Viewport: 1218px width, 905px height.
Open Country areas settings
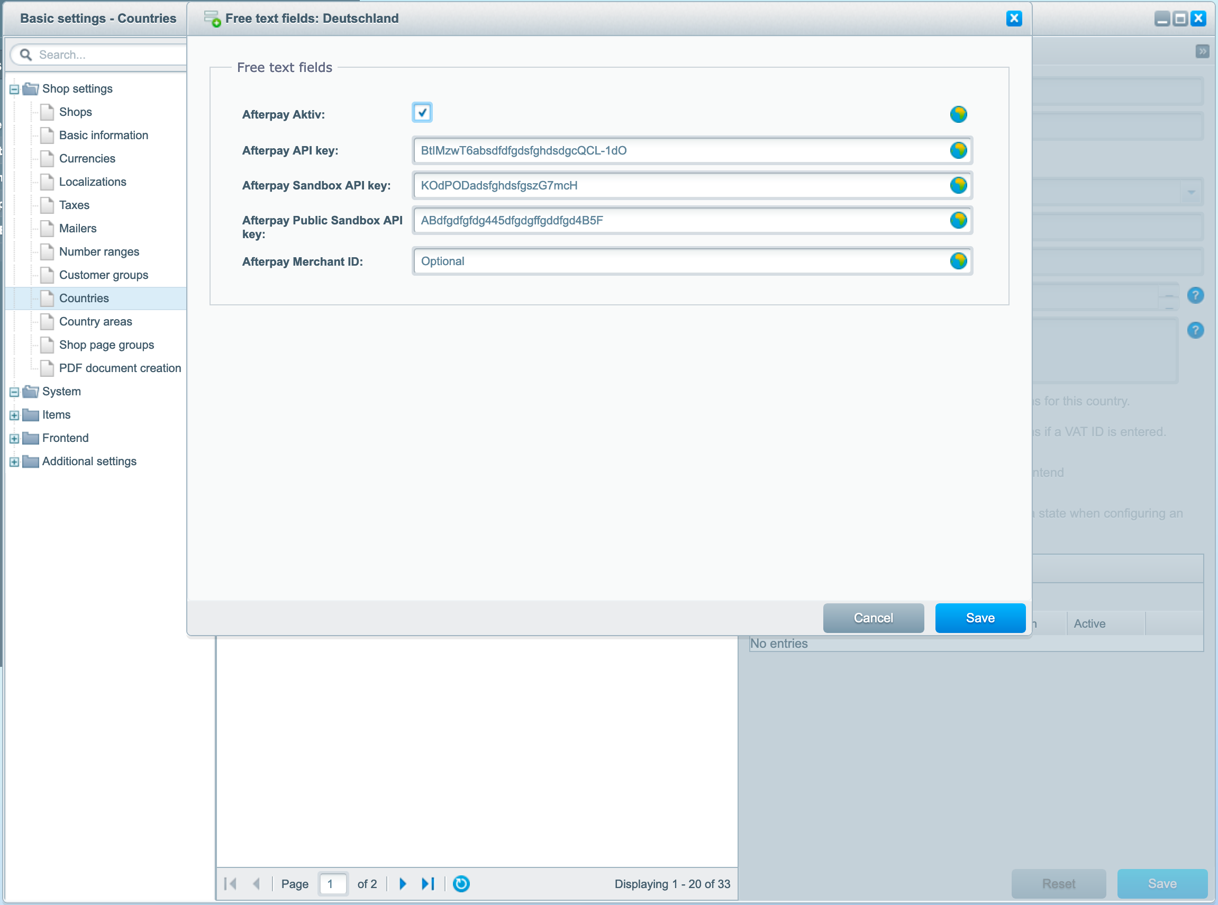[x=95, y=322]
